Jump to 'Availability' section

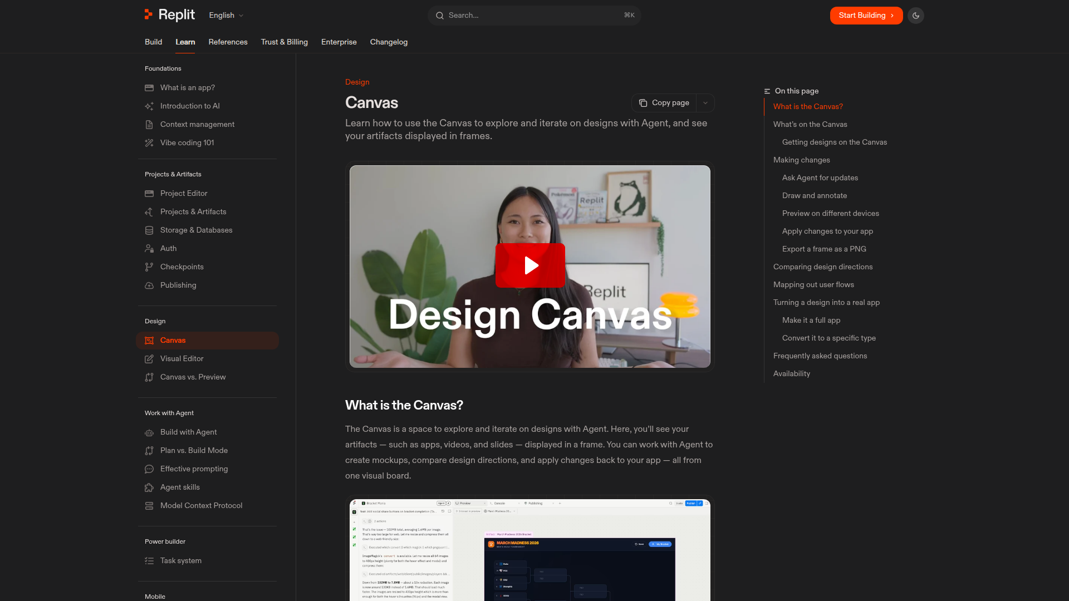point(792,374)
